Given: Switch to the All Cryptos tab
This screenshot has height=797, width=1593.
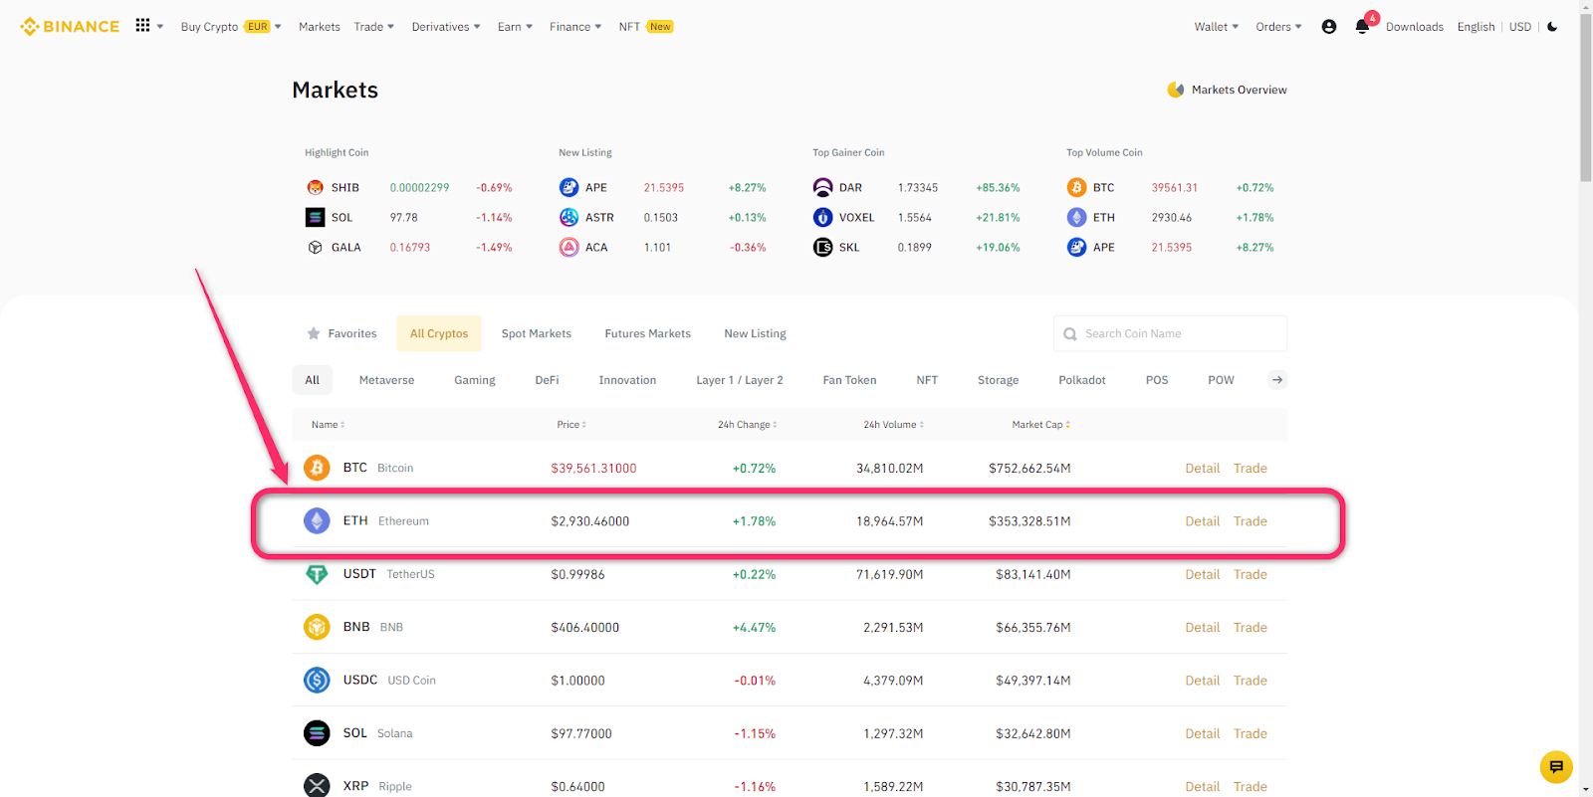Looking at the screenshot, I should coord(439,333).
